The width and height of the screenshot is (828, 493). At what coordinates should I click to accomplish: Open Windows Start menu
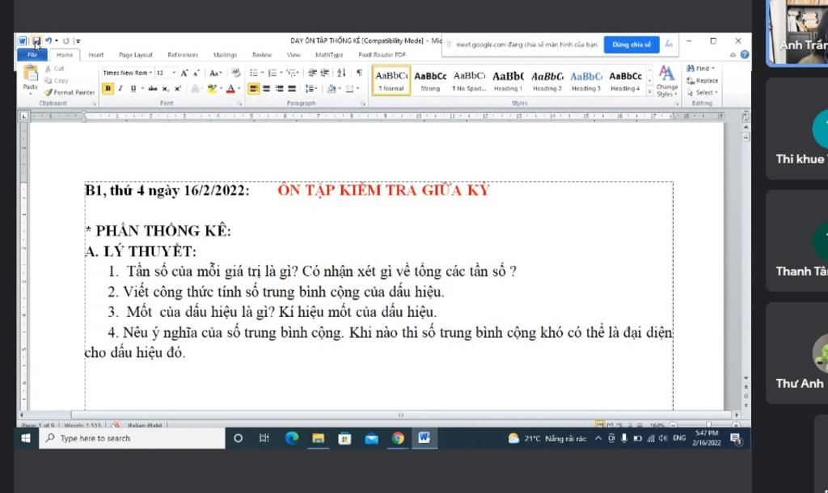[x=26, y=438]
